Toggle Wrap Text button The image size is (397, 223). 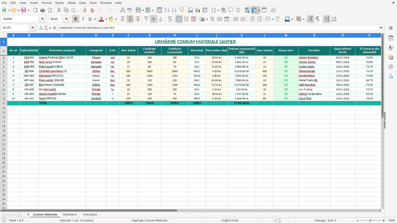coord(170,19)
